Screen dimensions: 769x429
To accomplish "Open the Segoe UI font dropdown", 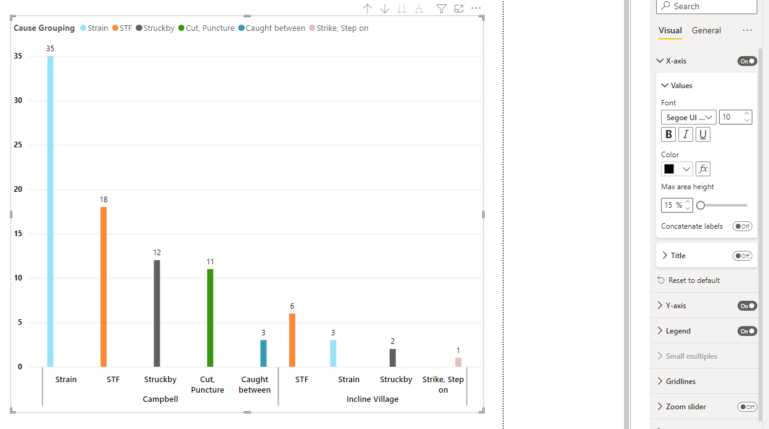I will click(x=688, y=117).
